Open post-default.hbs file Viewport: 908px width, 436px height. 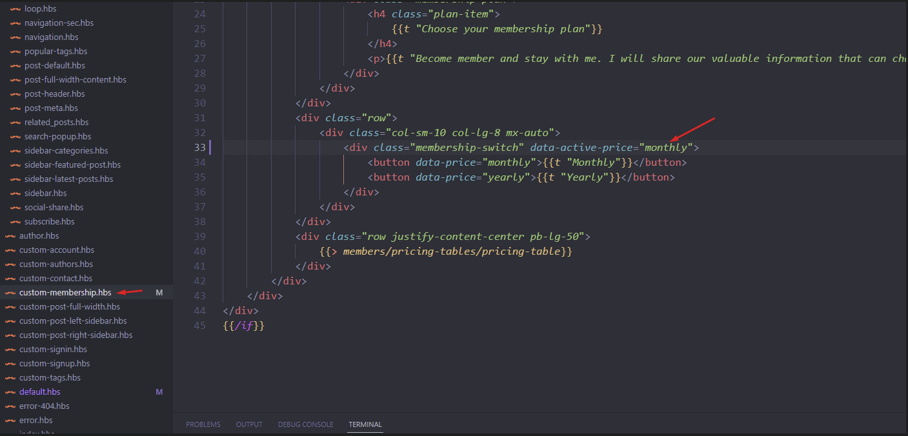[55, 65]
